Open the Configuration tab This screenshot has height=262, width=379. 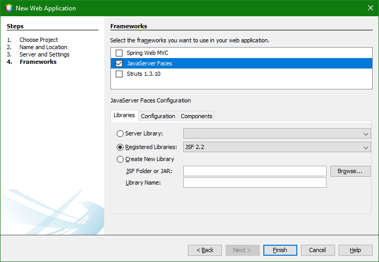[x=158, y=116]
